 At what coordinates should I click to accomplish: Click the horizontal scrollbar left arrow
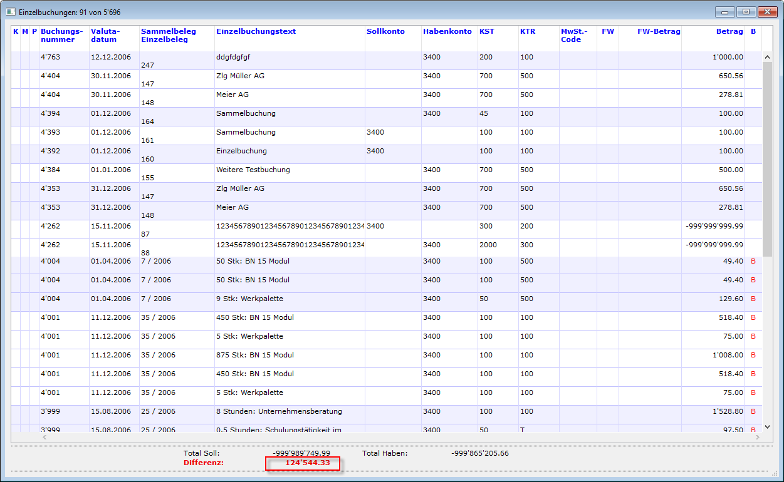click(44, 437)
